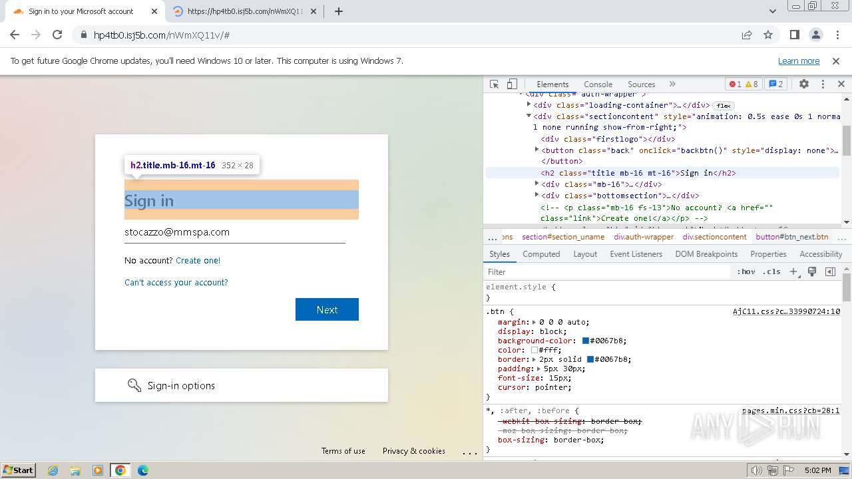Open the pages.min.css source link
852x479 pixels.
[791, 411]
